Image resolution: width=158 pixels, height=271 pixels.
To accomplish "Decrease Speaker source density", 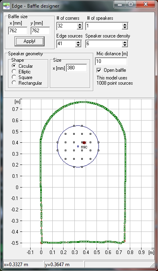I will (125, 45).
